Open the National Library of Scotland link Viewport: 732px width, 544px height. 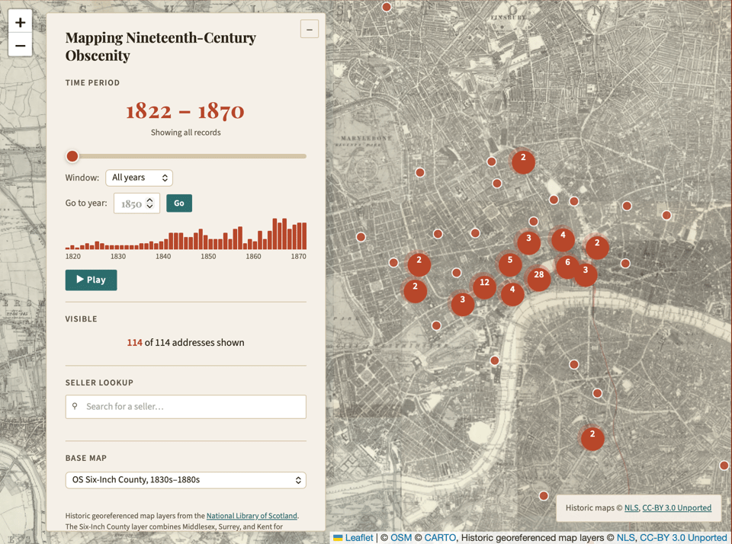tap(252, 515)
